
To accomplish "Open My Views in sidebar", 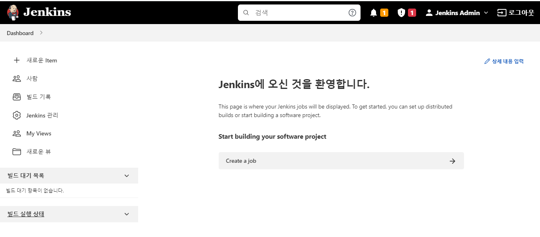I will coord(39,133).
